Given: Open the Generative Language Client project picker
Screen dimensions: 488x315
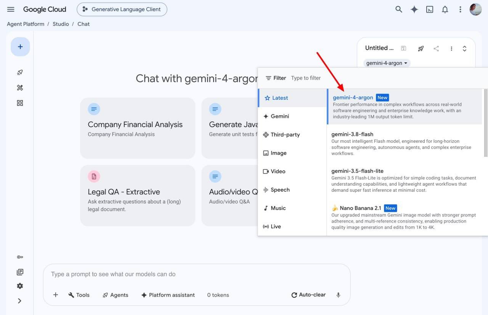Looking at the screenshot, I should coord(122,10).
